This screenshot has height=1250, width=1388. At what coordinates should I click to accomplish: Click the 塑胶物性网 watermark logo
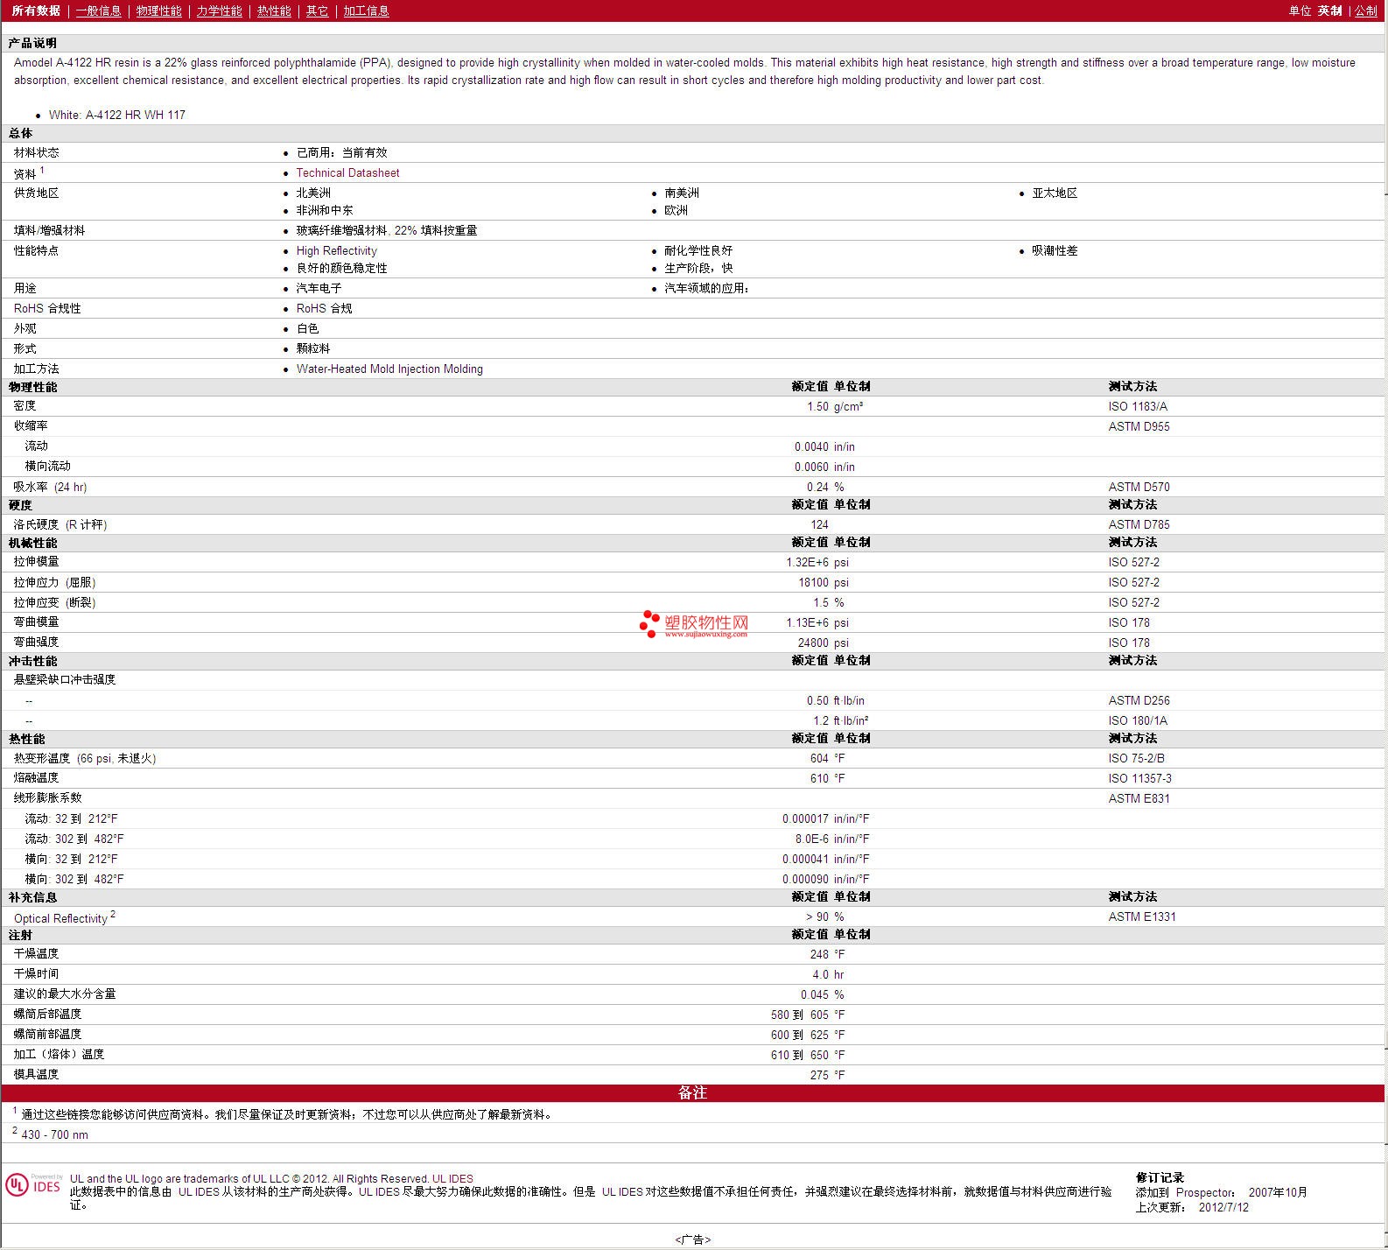[x=694, y=623]
